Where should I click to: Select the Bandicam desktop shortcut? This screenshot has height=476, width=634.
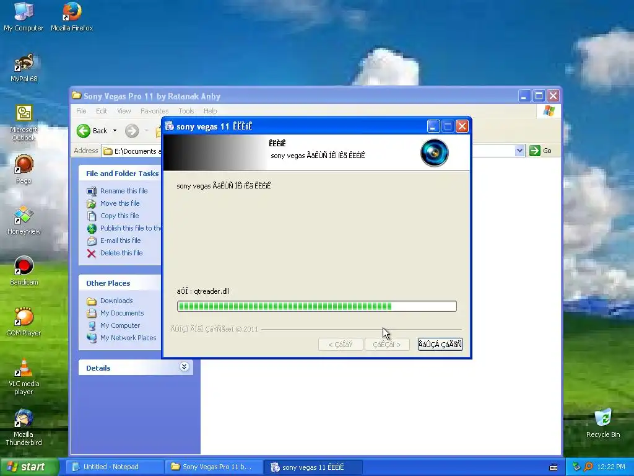click(x=24, y=271)
